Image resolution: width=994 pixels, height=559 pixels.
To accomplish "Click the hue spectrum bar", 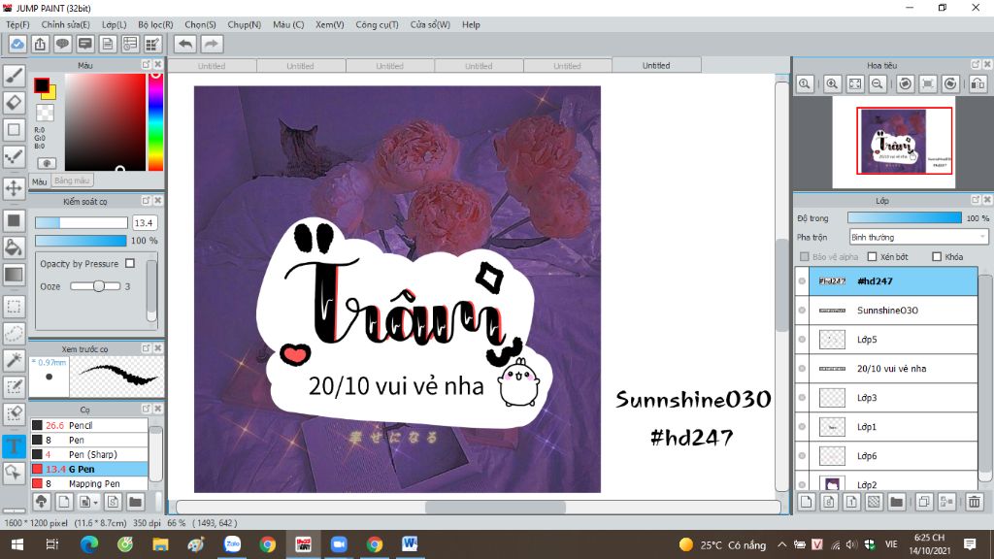I will [x=155, y=121].
